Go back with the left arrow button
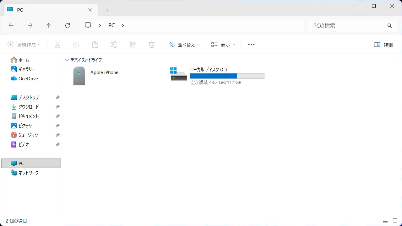The height and width of the screenshot is (226, 402). tap(11, 26)
